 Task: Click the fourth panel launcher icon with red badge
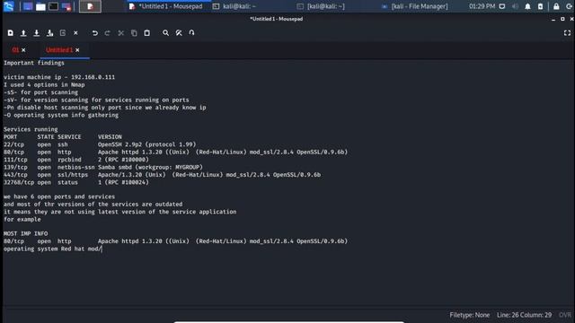tap(66, 6)
